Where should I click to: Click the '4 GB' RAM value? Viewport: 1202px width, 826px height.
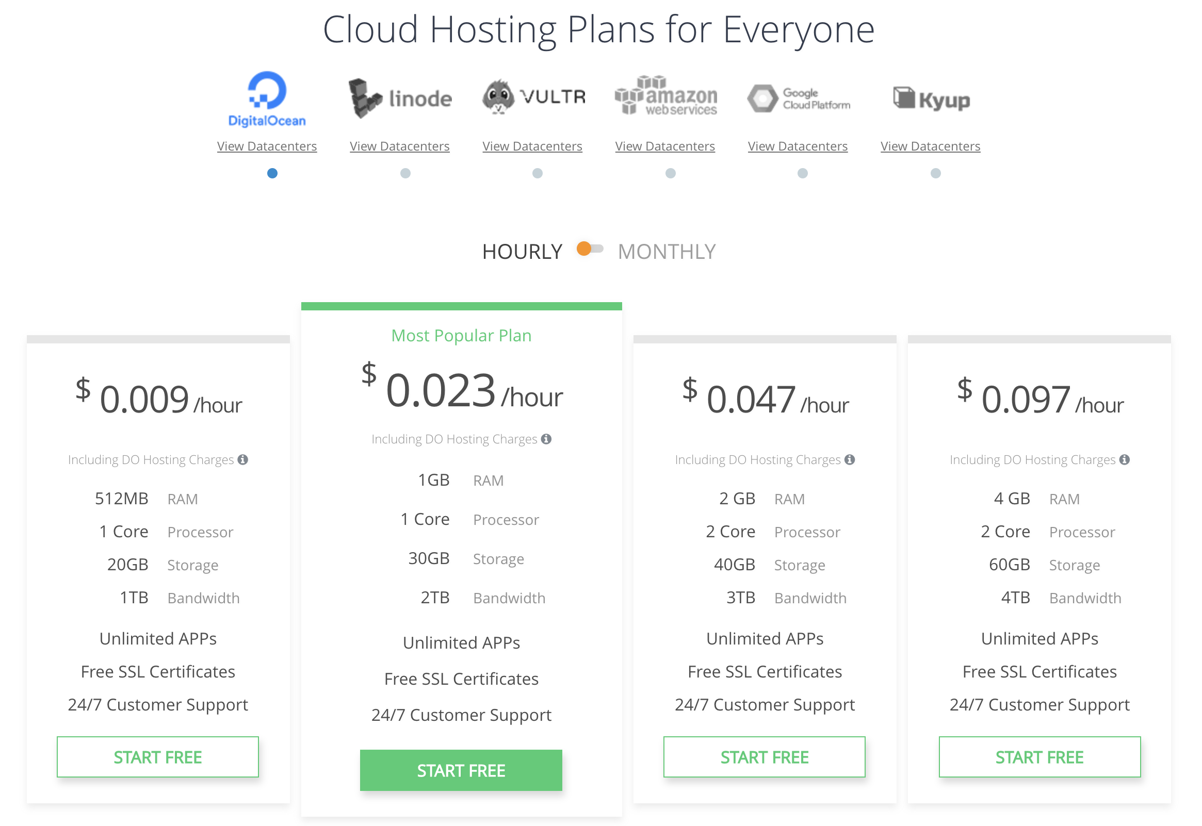tap(1013, 499)
